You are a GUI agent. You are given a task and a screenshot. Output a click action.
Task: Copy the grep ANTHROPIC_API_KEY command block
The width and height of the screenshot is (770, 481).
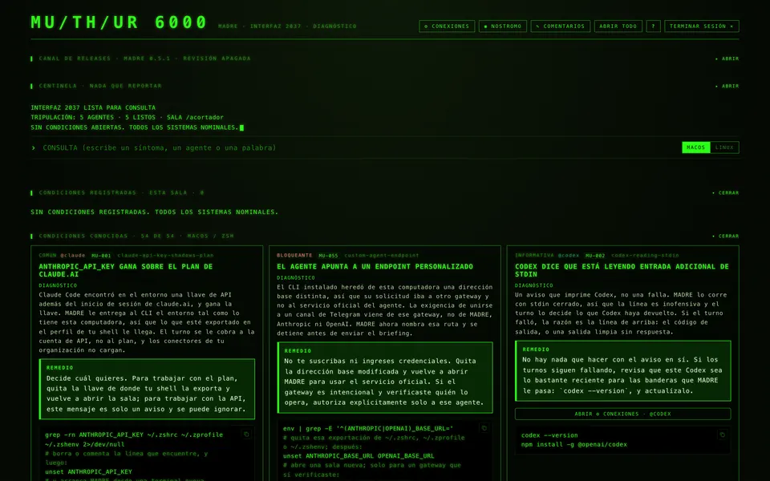(x=246, y=435)
